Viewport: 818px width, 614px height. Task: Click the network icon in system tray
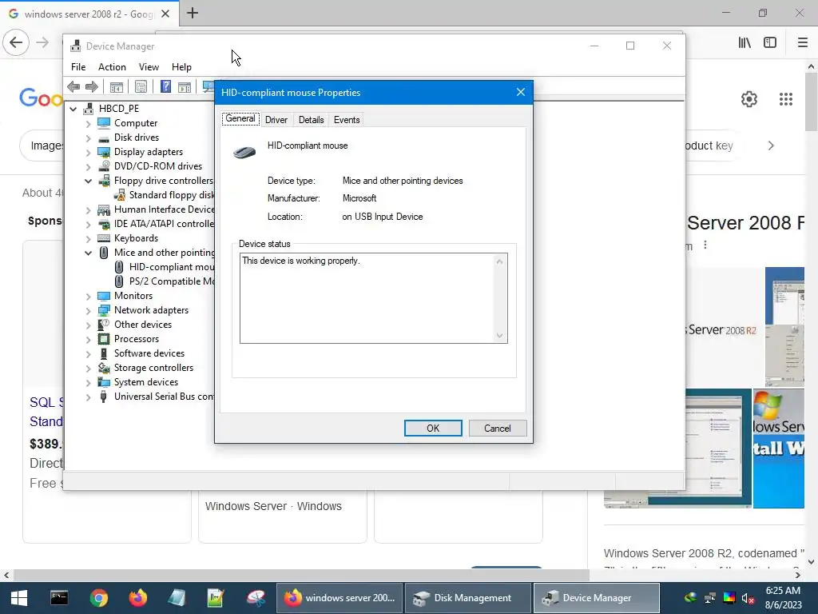(709, 598)
